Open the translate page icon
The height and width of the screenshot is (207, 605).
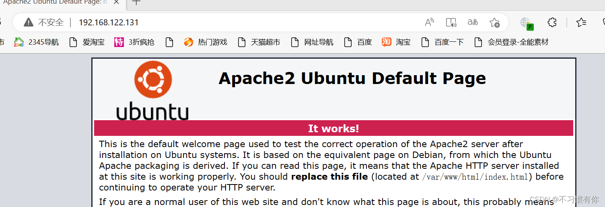473,22
